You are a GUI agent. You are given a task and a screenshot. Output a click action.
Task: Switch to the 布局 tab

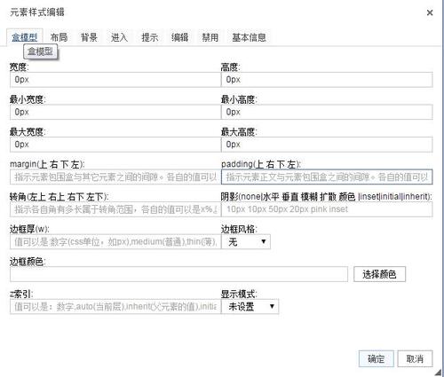coord(59,37)
